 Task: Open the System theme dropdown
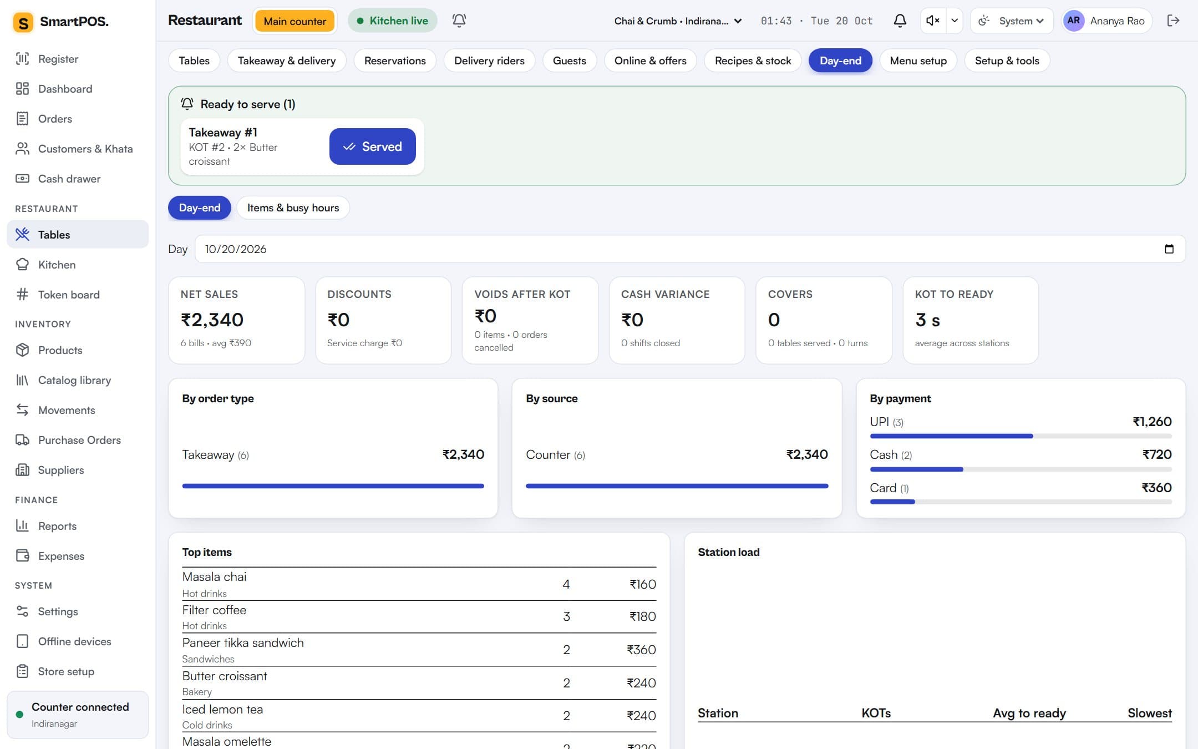point(1012,21)
